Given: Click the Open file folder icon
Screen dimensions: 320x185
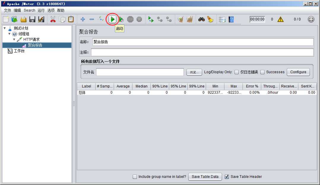Looking at the screenshot, I should 23,19.
